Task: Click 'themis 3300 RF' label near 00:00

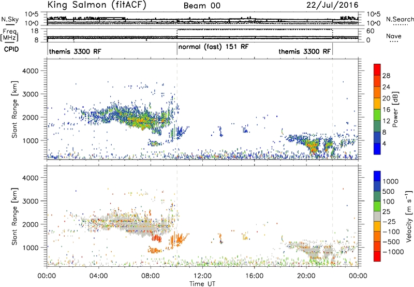Action: [75, 51]
